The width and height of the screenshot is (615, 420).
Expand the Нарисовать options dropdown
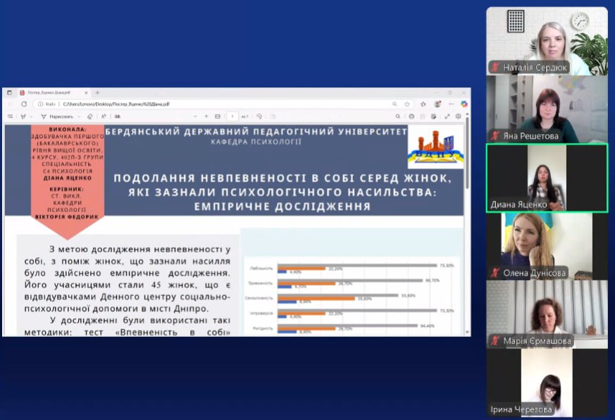click(79, 116)
